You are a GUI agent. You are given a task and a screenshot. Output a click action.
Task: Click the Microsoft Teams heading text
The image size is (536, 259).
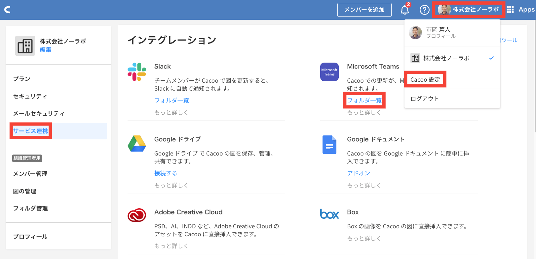(x=373, y=66)
